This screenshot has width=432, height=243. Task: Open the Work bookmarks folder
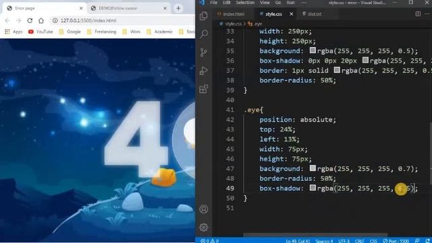pyautogui.click(x=132, y=32)
